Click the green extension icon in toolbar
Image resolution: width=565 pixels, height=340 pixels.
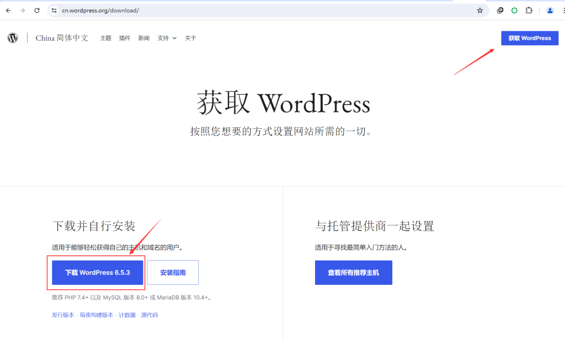click(515, 10)
